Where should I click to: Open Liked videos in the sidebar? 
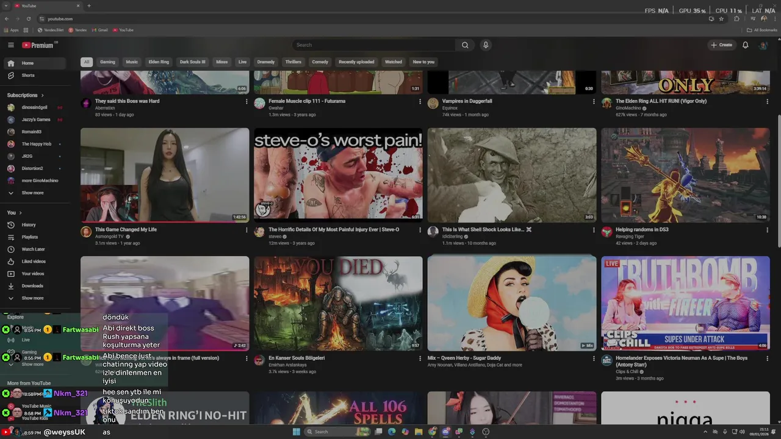[34, 262]
